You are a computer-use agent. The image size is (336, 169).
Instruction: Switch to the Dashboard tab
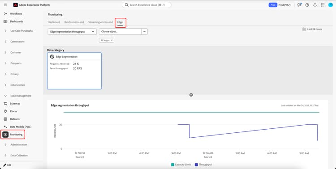(54, 22)
